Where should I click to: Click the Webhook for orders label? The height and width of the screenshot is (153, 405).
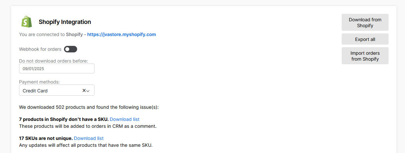(40, 49)
